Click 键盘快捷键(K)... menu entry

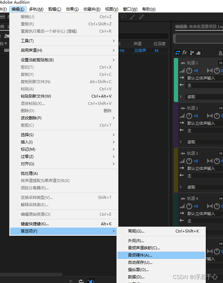pyautogui.click(x=64, y=224)
